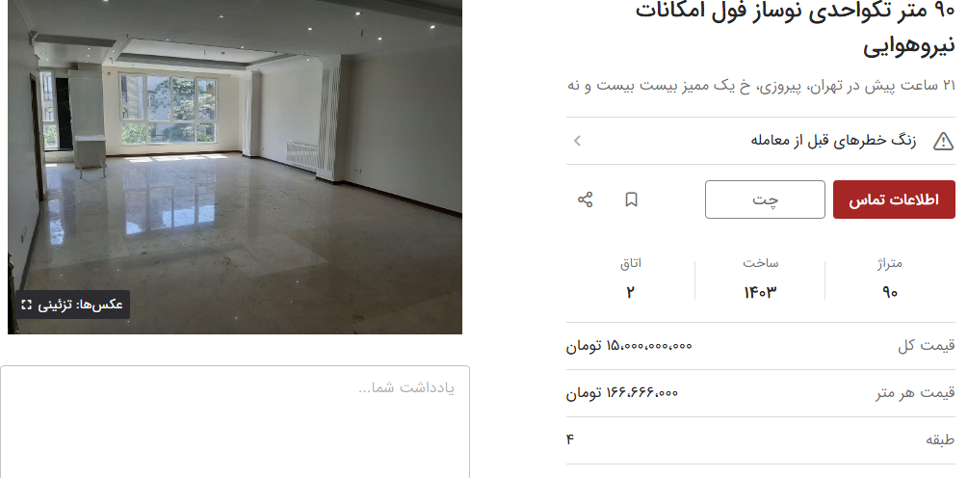Click the متراژ value ۹۰
Image resolution: width=968 pixels, height=478 pixels.
[x=889, y=292]
